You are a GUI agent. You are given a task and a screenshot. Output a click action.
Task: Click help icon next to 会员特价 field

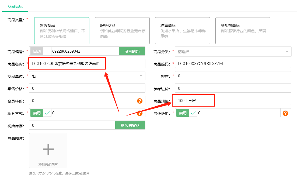click(140, 101)
